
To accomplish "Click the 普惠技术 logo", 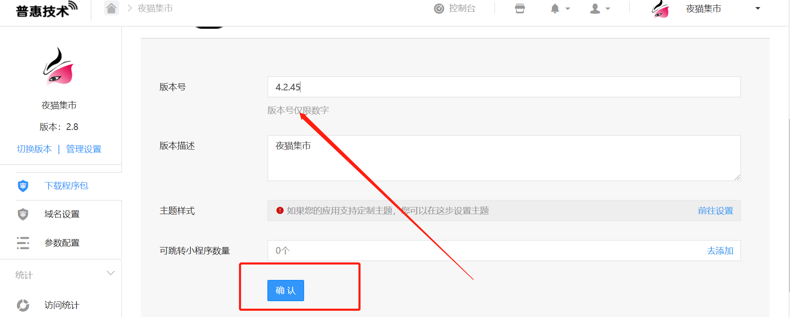I will (46, 10).
